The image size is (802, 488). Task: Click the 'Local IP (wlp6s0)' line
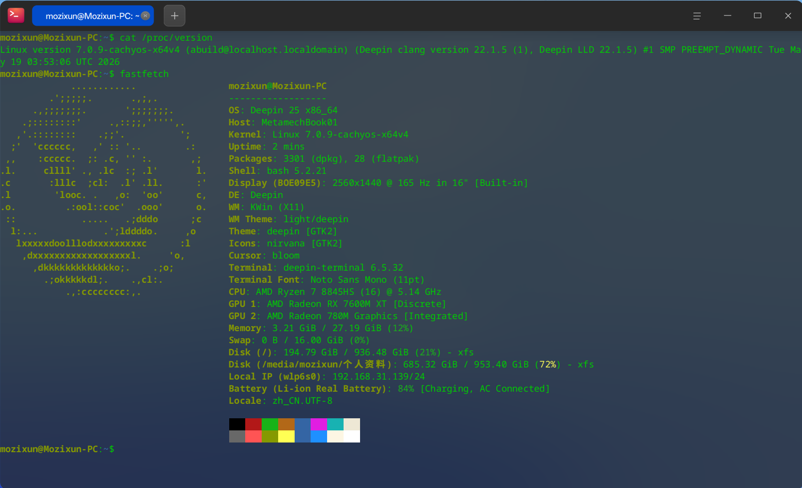327,377
